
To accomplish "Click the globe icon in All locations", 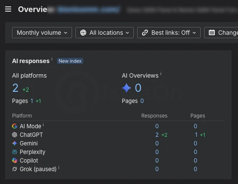I will click(83, 33).
